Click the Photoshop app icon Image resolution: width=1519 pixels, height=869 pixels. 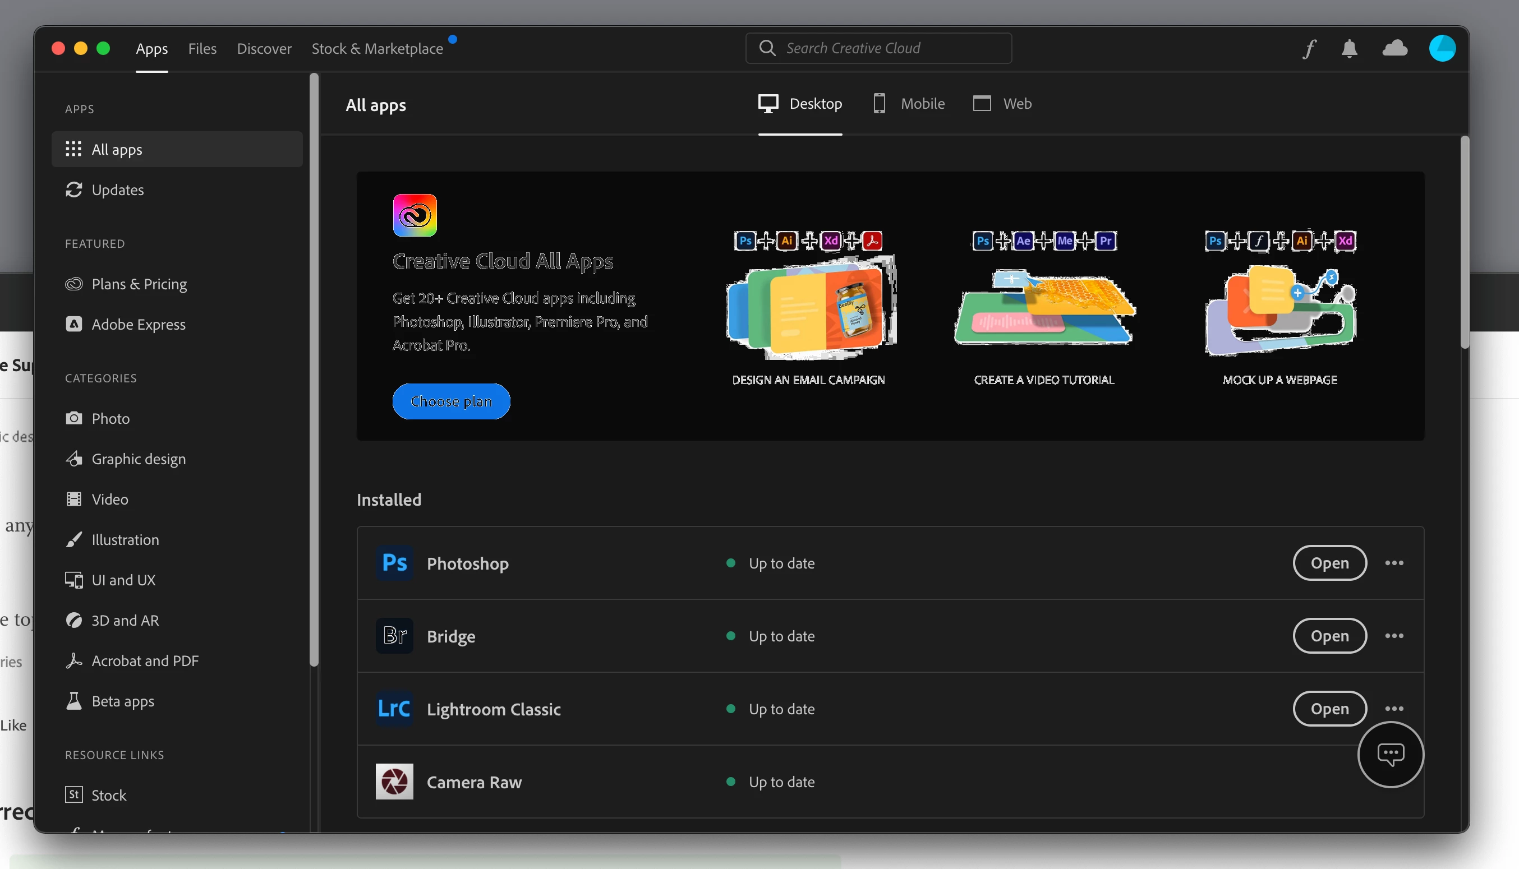(x=394, y=563)
